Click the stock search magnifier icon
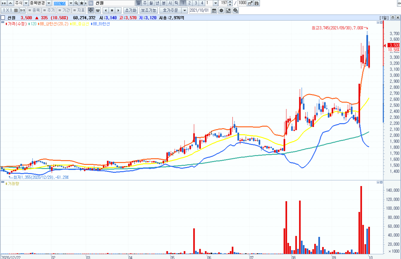401x259 pixels. click(76, 3)
